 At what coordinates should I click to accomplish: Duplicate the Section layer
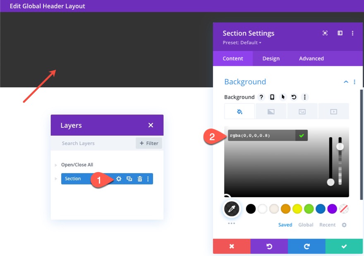pos(129,179)
